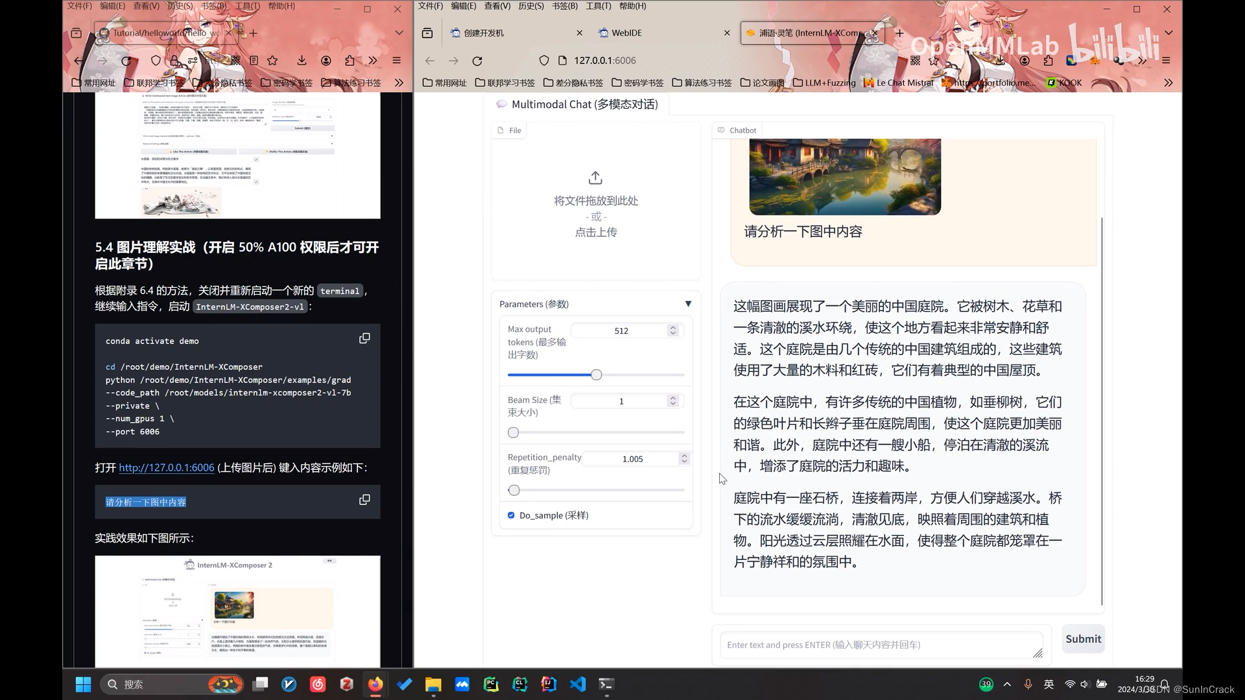Switch to the WebIDE tab

[x=626, y=33]
